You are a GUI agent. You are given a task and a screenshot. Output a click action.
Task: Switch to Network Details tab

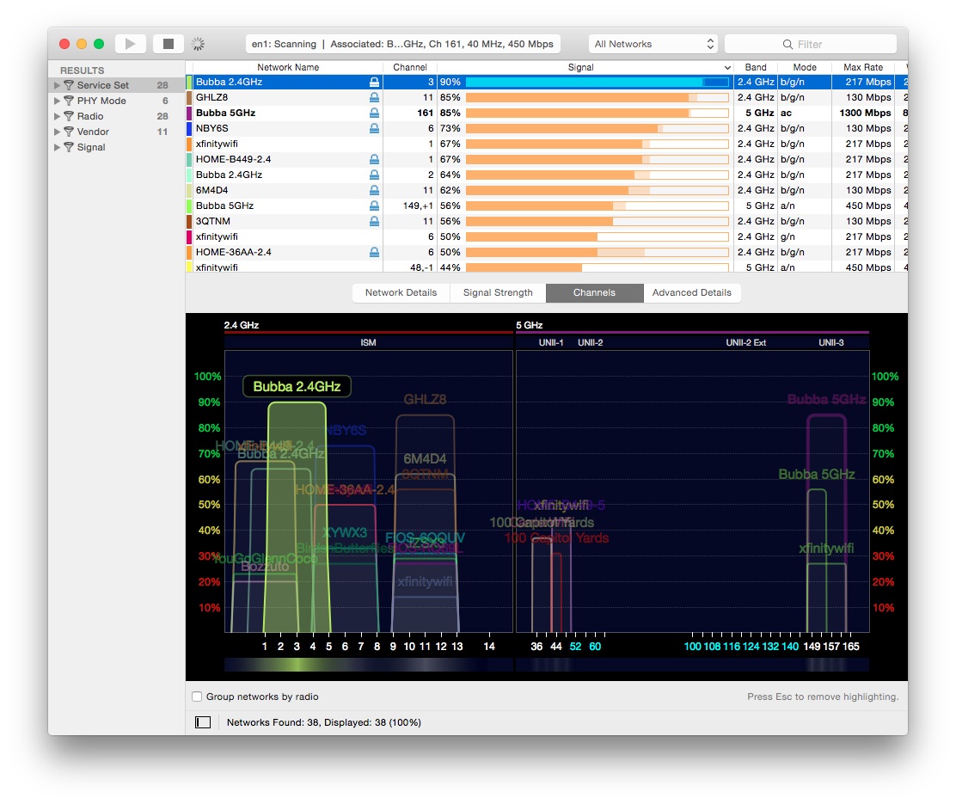(401, 293)
